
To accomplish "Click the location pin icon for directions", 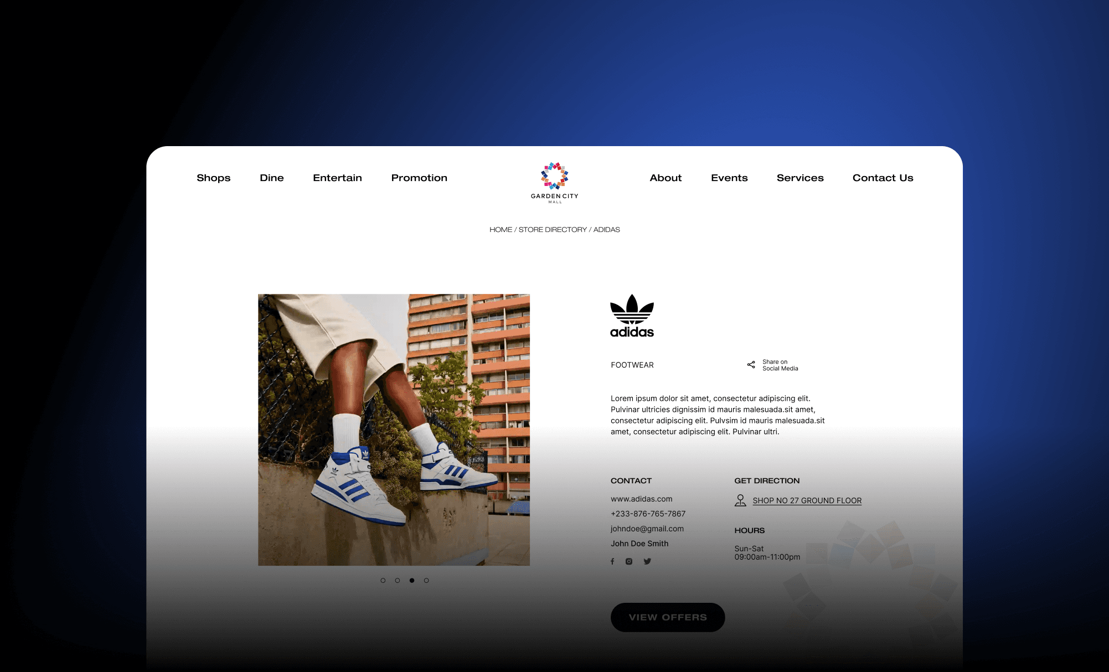I will click(x=740, y=500).
